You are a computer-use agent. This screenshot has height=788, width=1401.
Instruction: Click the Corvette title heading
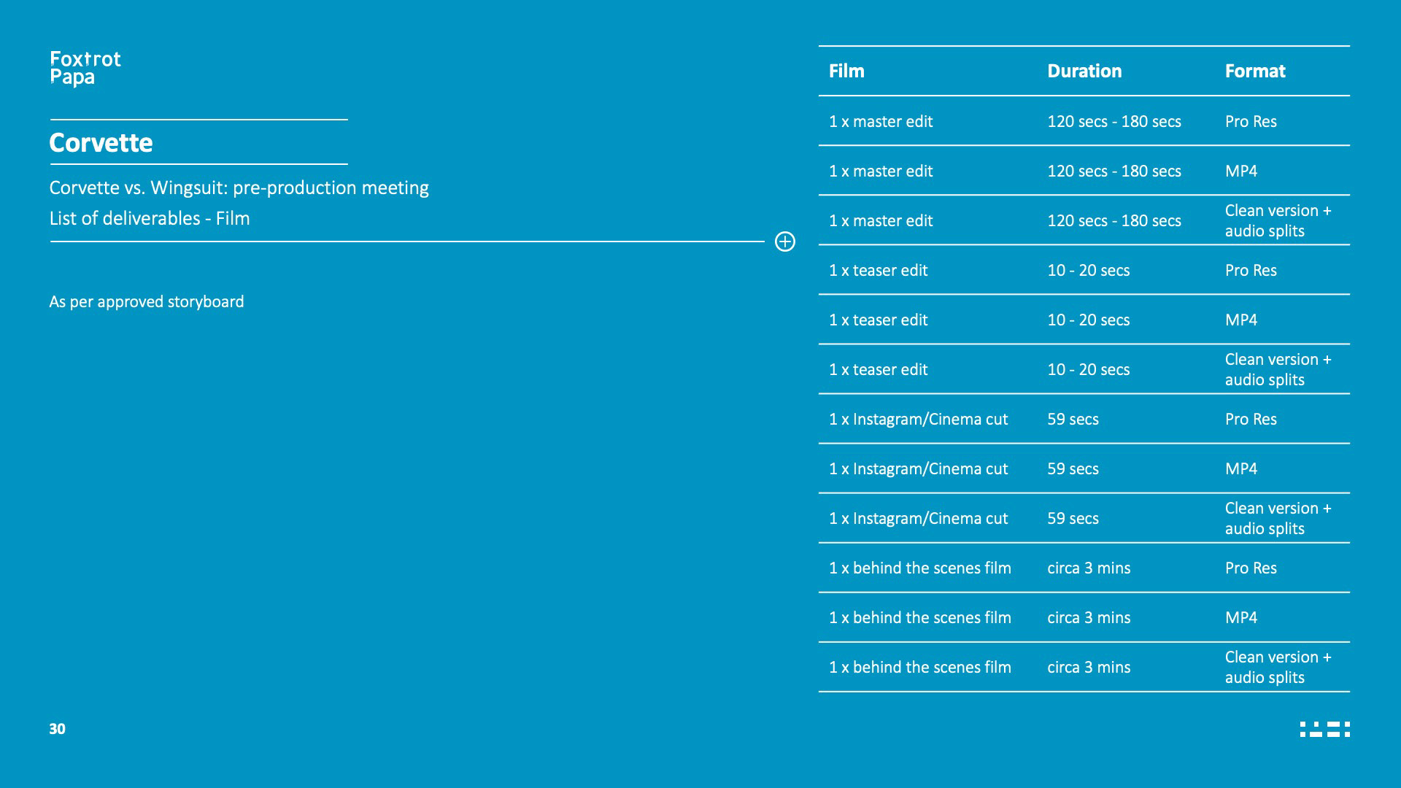tap(101, 143)
